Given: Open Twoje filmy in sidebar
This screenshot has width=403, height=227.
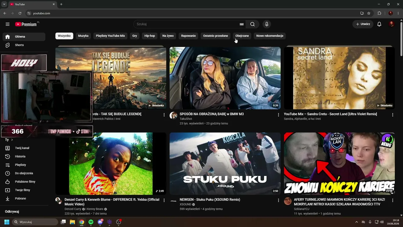Looking at the screenshot, I should coord(24,190).
